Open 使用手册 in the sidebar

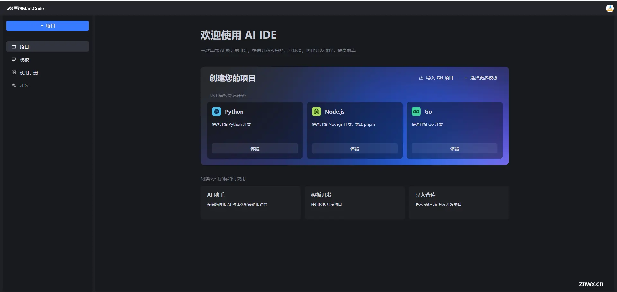coord(48,72)
